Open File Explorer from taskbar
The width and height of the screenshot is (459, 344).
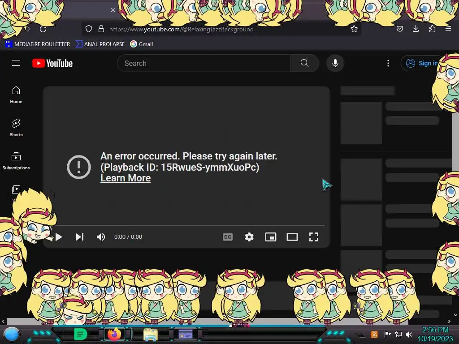tap(151, 335)
